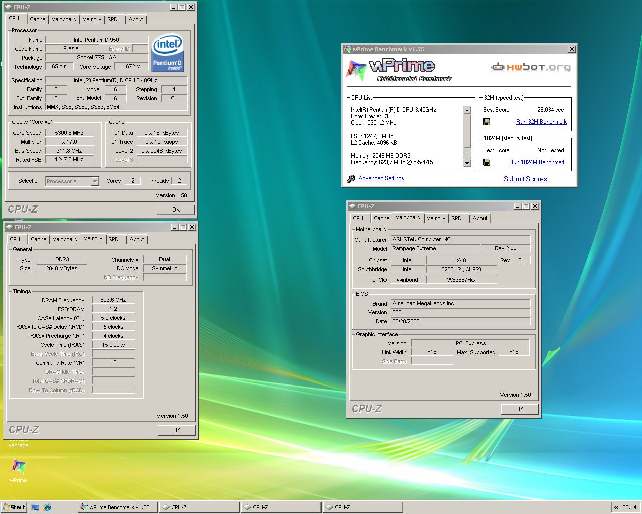Click the Rampage Extreme model field
The image size is (642, 514).
pos(435,248)
